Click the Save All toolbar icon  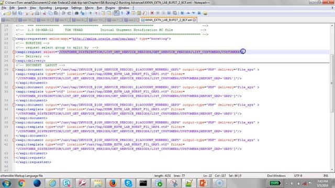[x=20, y=13]
